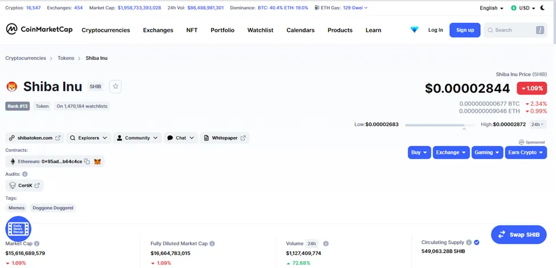Open the USD currency dropdown
Image resolution: width=556 pixels, height=268 pixels.
pos(523,8)
